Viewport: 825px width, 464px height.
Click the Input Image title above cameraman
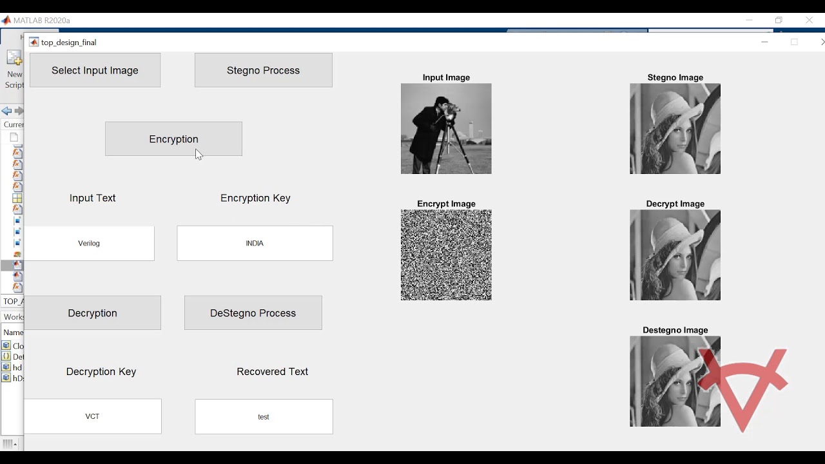(x=446, y=77)
